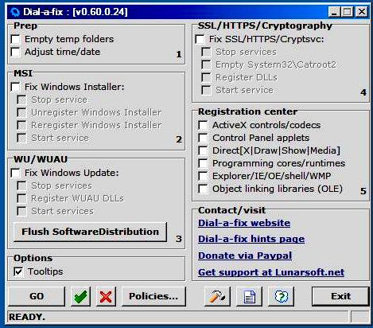Open the hammer tools icon

217,296
